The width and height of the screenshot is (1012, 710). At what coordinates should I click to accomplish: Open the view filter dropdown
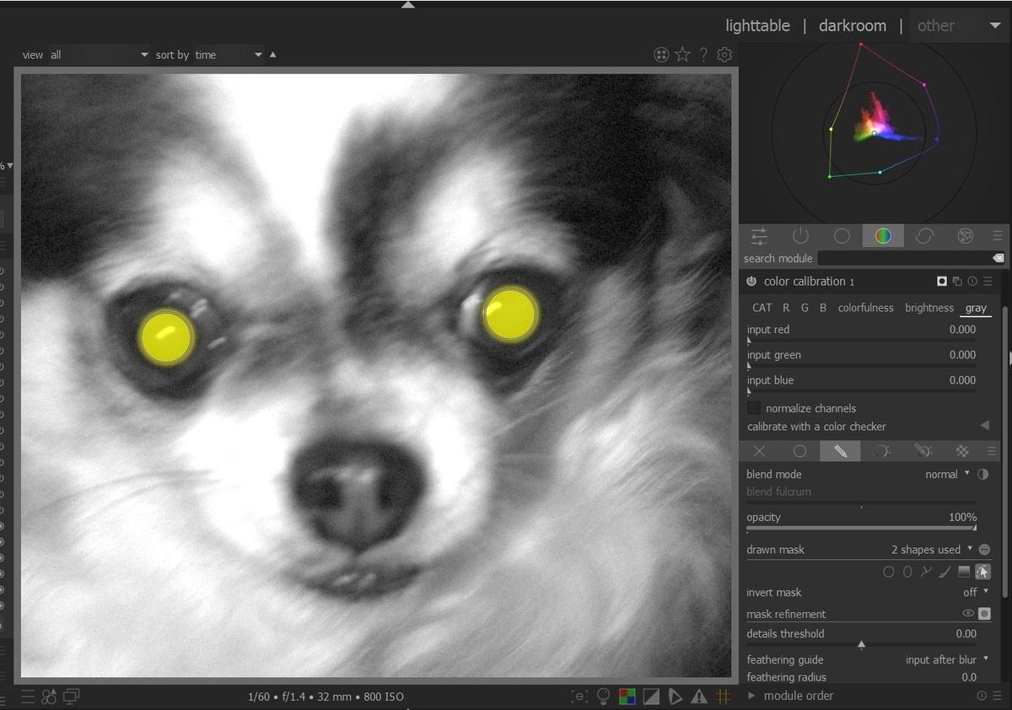click(100, 55)
